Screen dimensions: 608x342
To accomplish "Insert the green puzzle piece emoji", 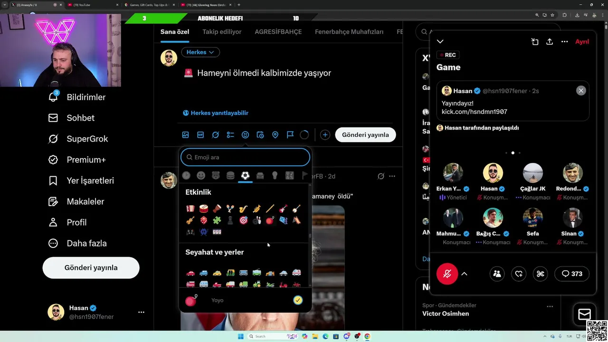I will click(x=217, y=220).
